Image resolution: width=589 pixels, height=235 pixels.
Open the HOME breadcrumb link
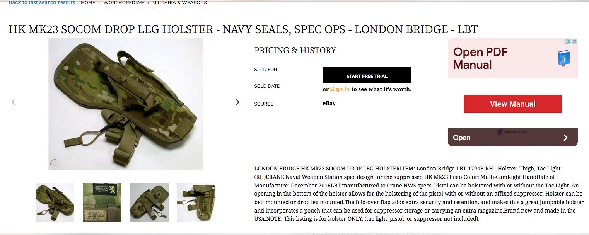click(x=88, y=3)
